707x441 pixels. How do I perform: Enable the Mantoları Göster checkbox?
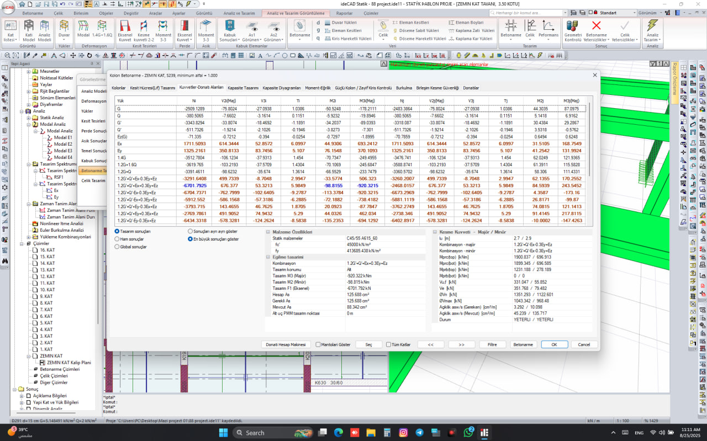(x=318, y=344)
